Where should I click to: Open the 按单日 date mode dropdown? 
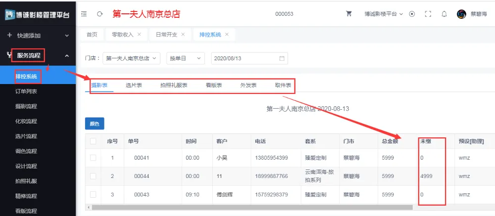(185, 58)
